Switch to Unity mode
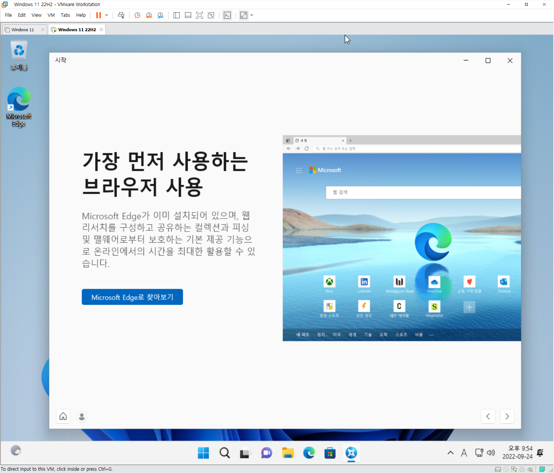The height and width of the screenshot is (473, 554). [x=211, y=15]
